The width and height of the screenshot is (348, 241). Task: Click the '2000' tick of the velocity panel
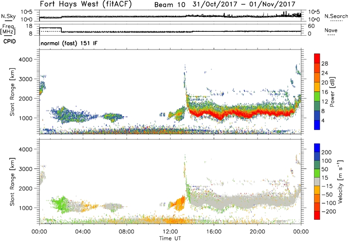[x=25, y=188]
